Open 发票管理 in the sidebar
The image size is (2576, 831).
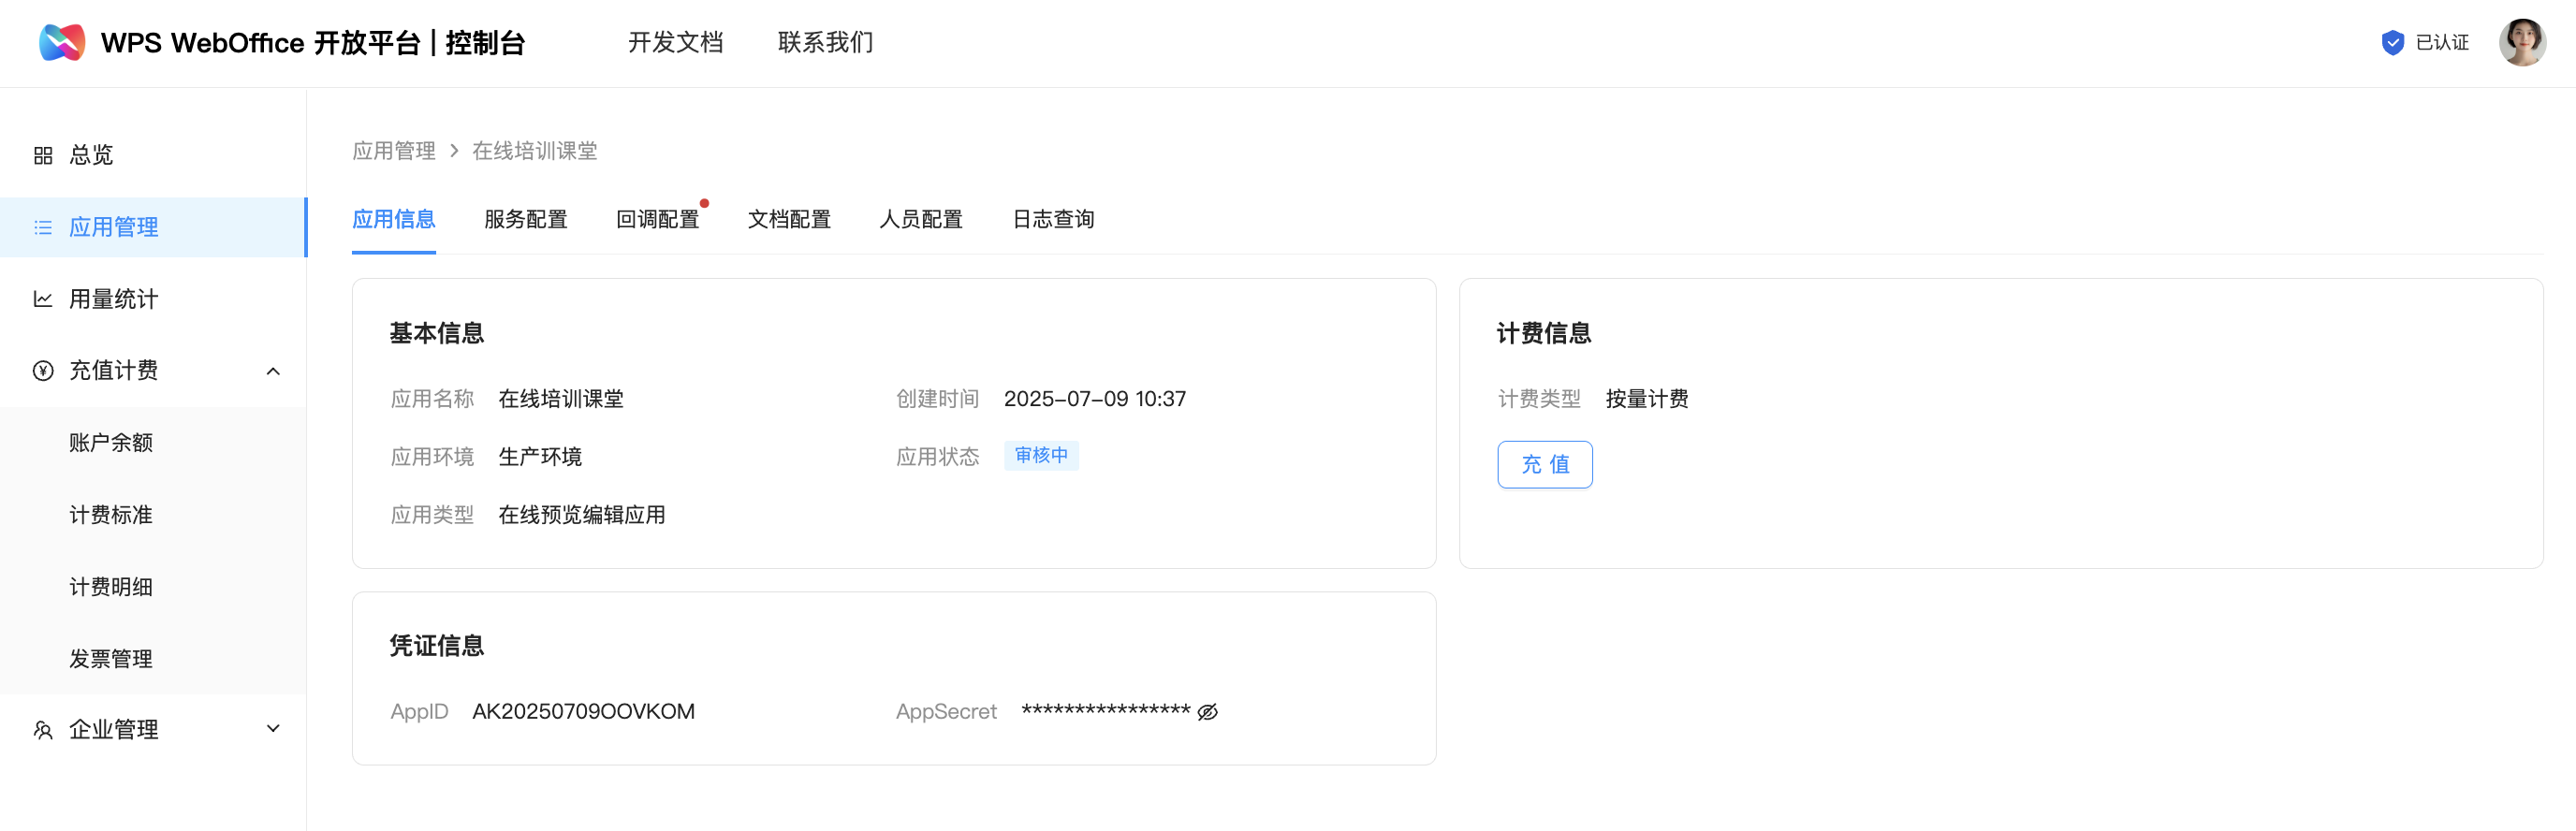111,659
